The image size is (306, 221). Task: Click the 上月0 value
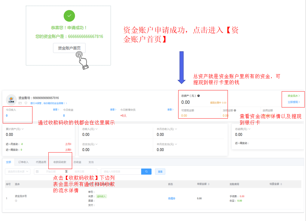click(68, 144)
